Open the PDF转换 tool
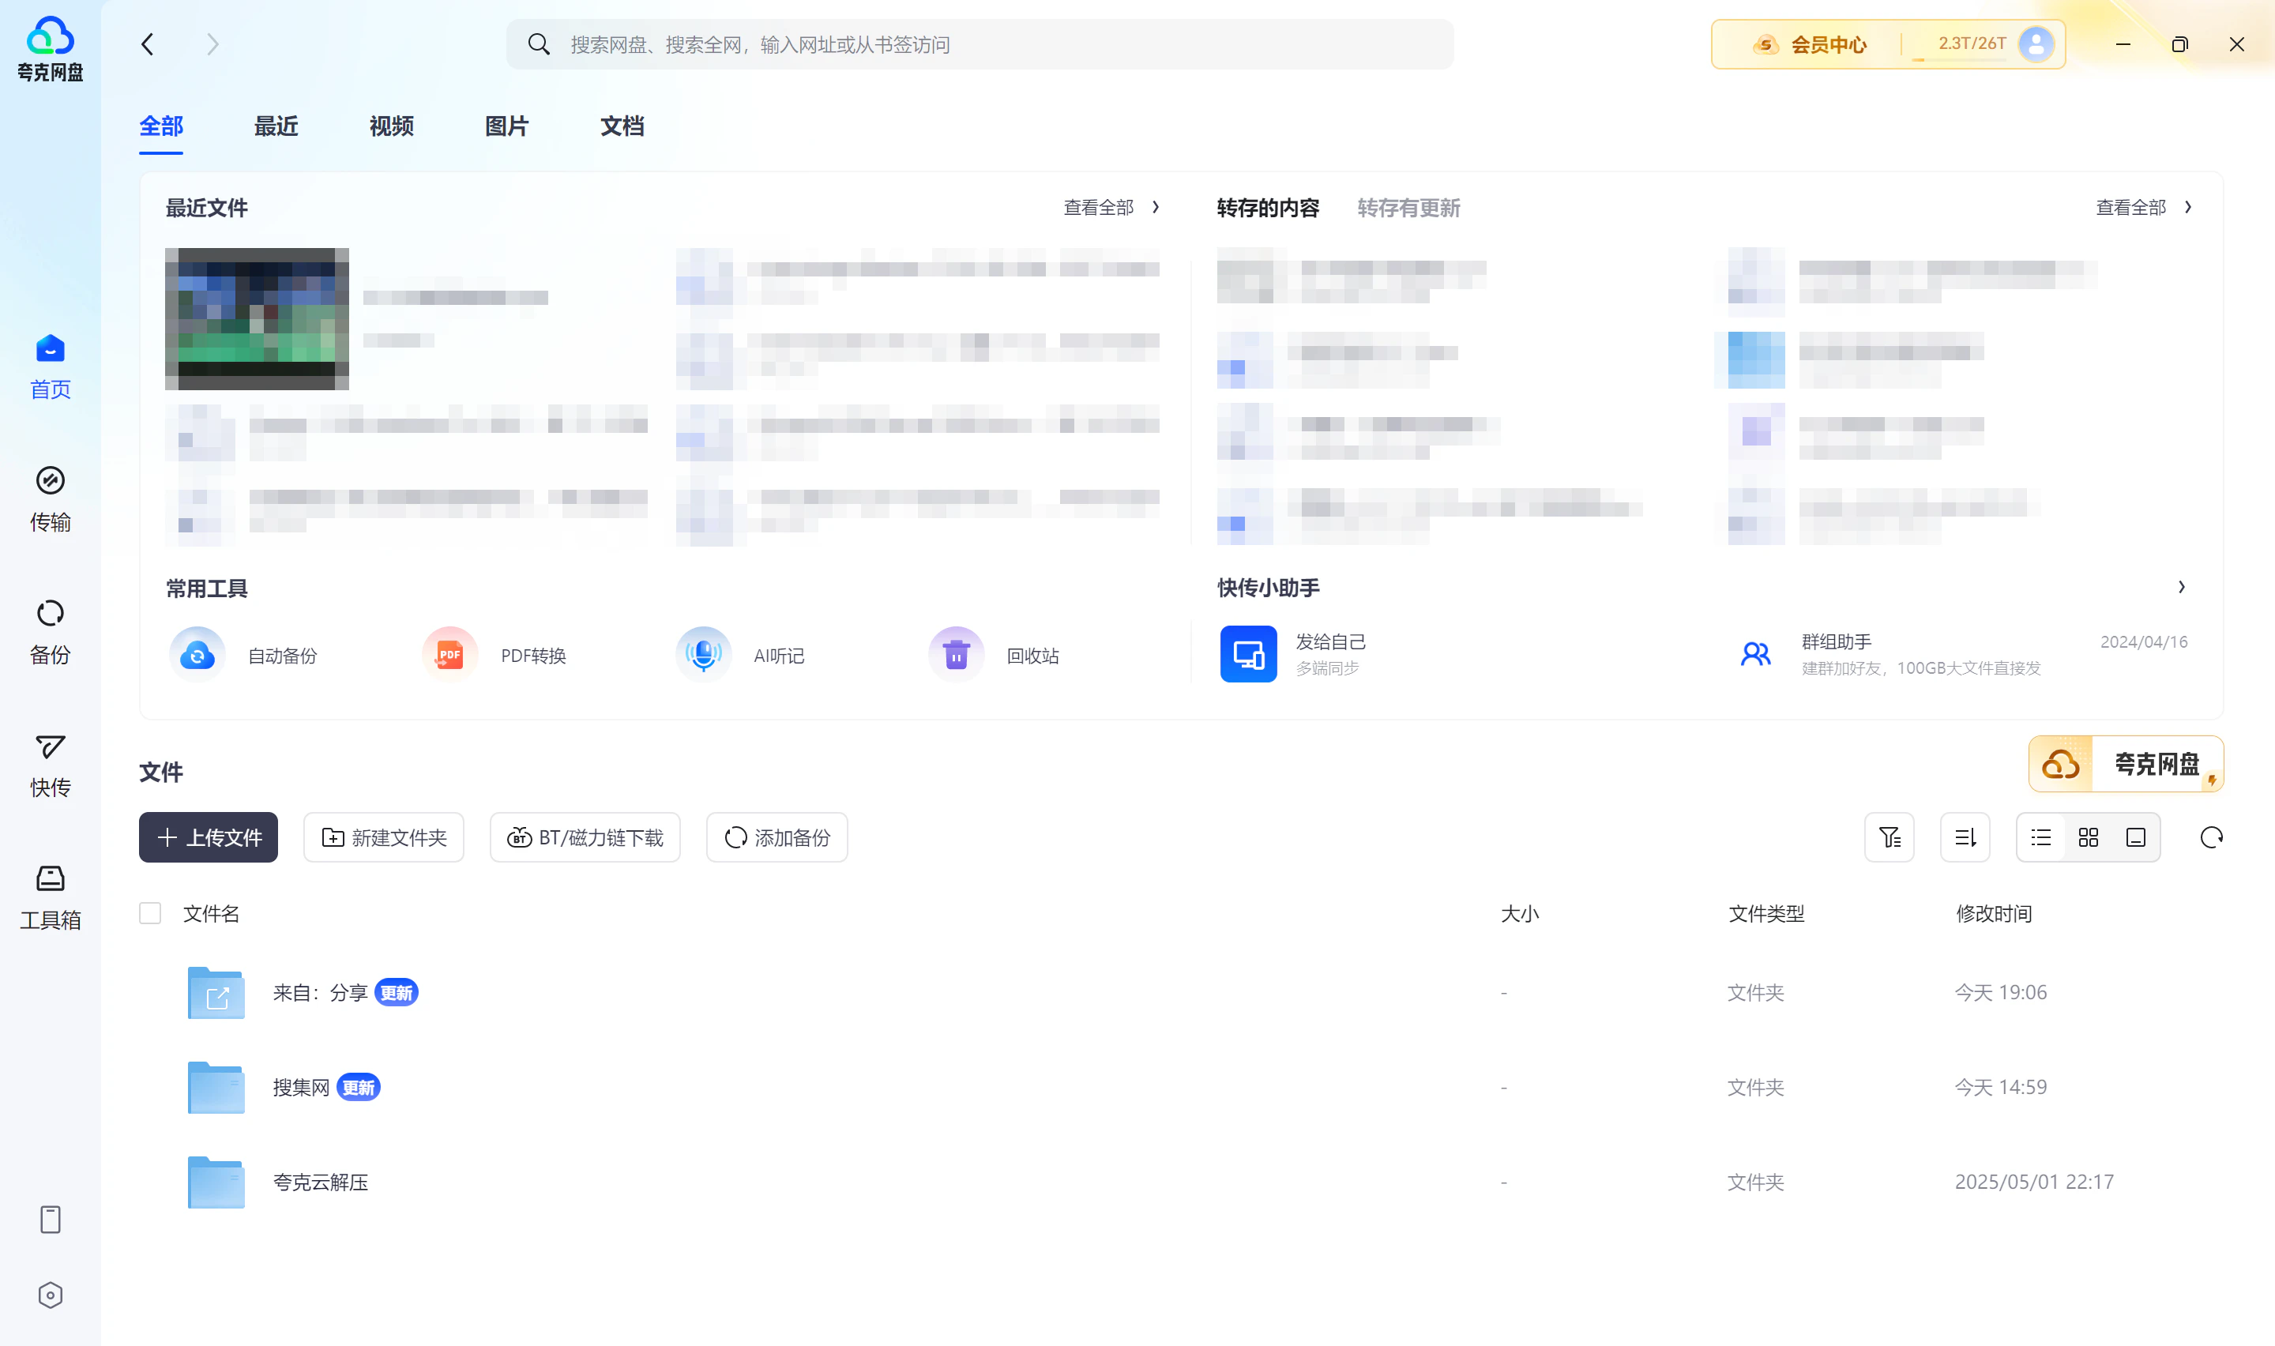This screenshot has height=1346, width=2275. pos(494,654)
